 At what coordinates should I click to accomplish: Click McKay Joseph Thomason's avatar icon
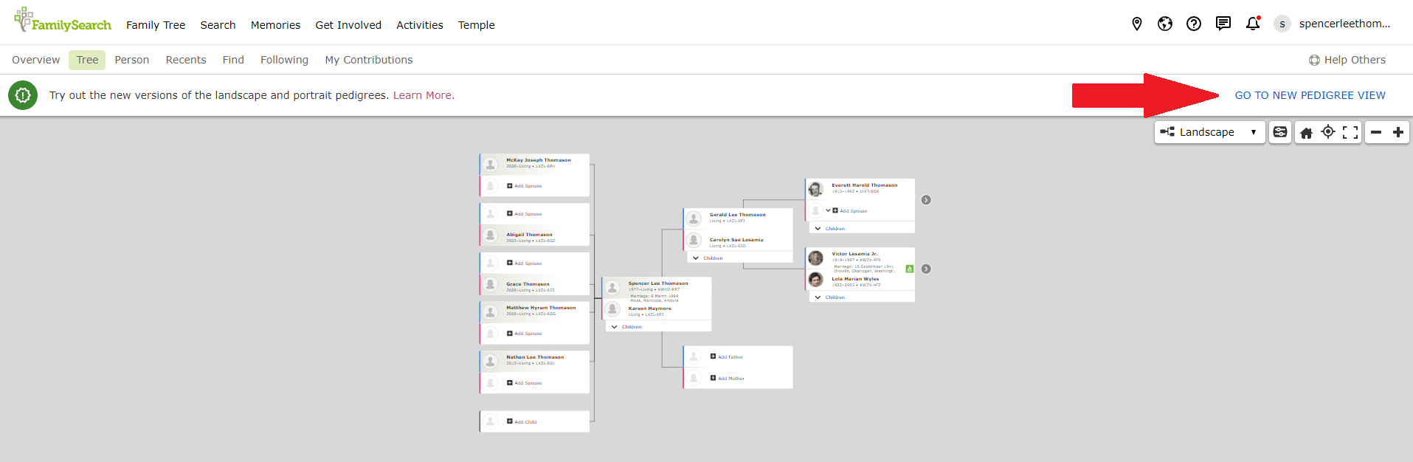491,165
